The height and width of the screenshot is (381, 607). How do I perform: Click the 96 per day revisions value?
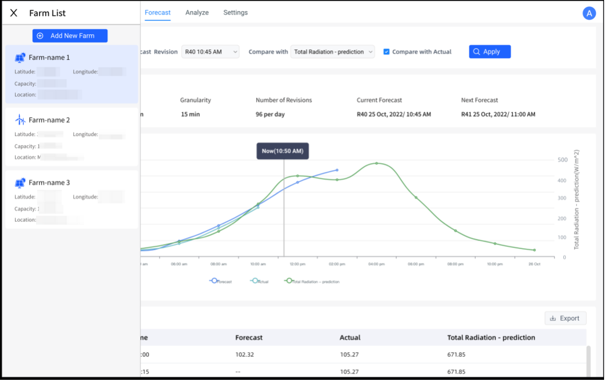pos(270,114)
